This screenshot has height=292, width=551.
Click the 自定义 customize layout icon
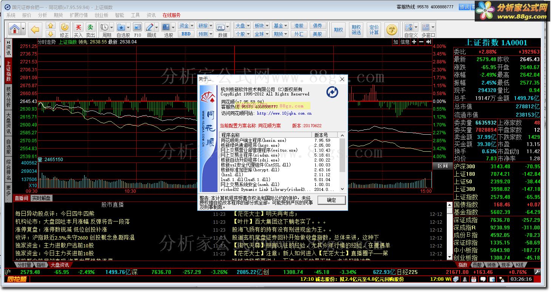pos(409,27)
